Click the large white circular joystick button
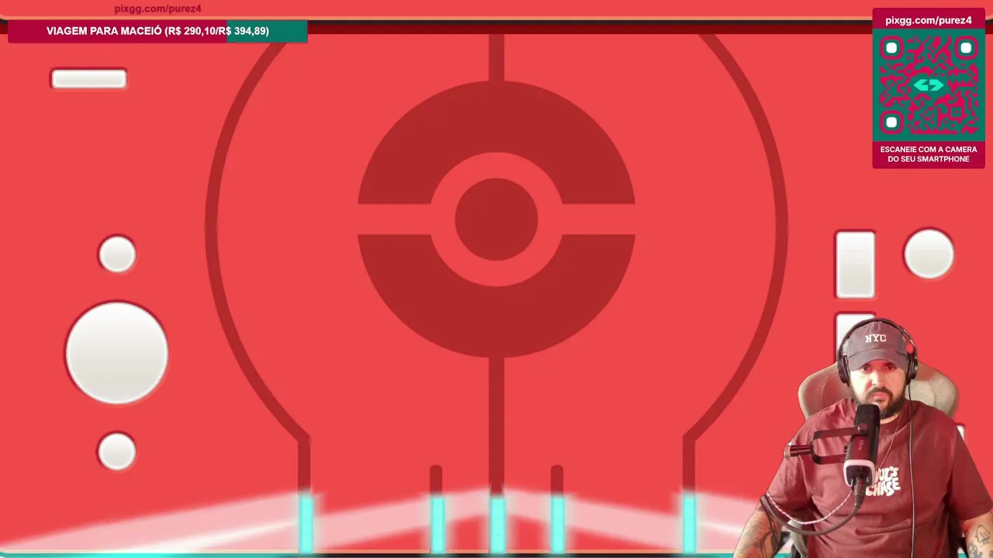The image size is (993, 558). 116,353
